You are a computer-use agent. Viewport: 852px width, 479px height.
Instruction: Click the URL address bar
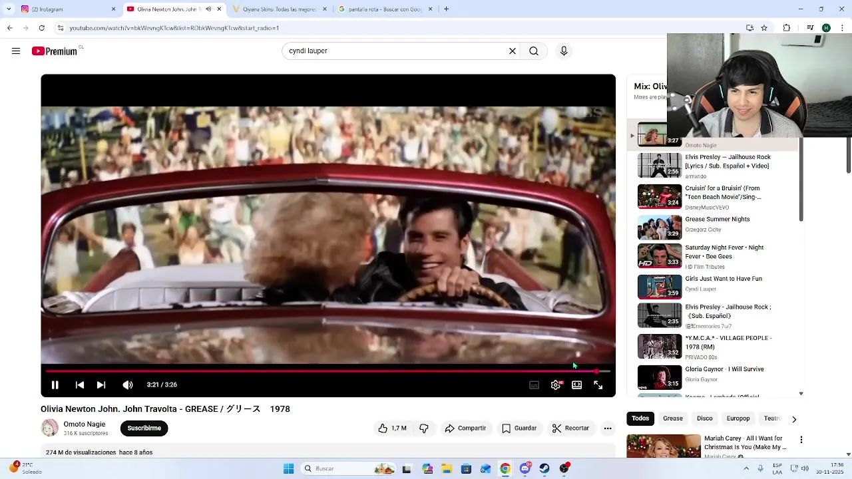[x=399, y=28]
